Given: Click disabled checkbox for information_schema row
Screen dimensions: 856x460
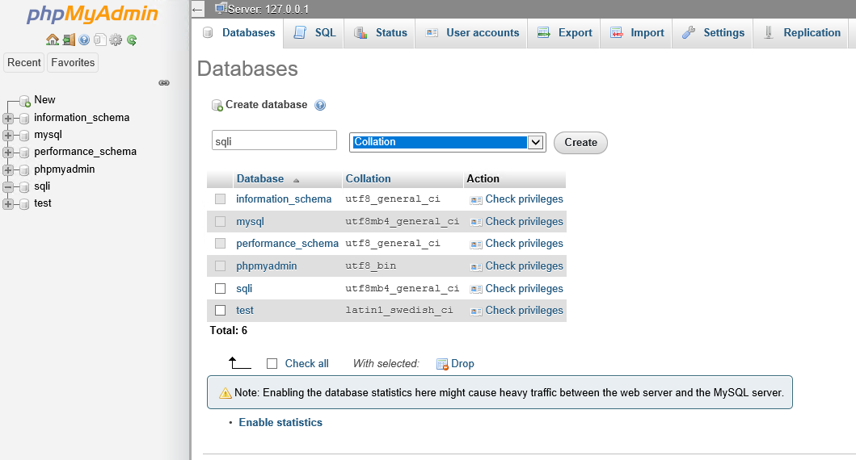Looking at the screenshot, I should tap(220, 199).
